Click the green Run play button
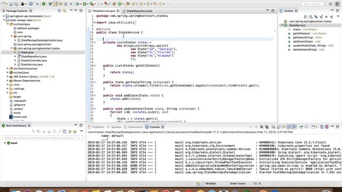 point(84,4)
